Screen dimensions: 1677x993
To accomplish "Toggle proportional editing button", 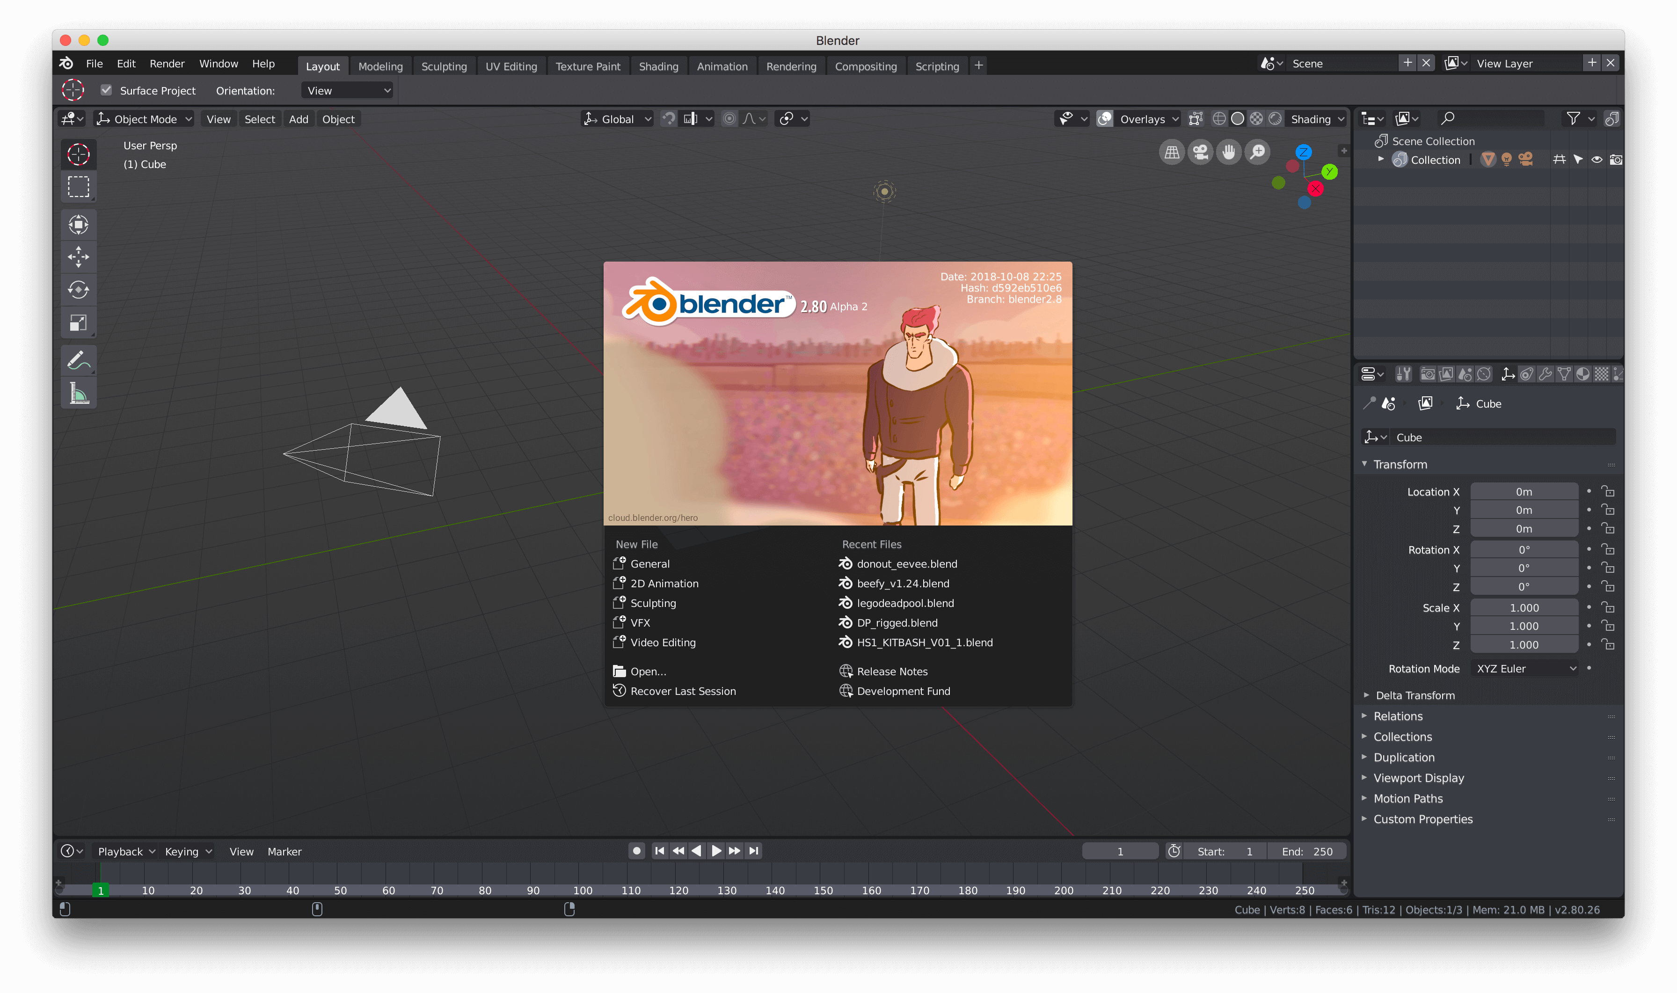I will (x=729, y=119).
